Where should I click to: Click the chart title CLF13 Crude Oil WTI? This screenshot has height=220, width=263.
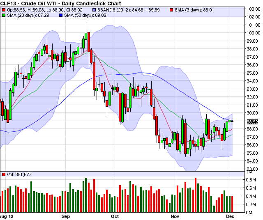61,3
